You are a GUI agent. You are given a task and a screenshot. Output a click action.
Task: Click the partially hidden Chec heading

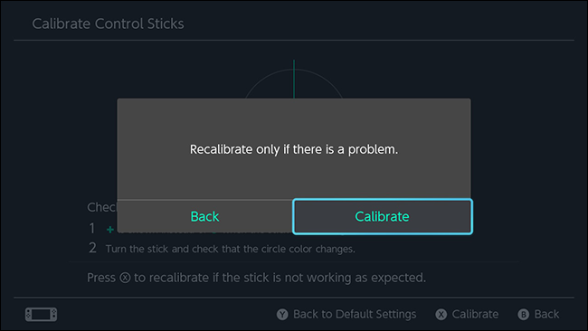pyautogui.click(x=102, y=207)
